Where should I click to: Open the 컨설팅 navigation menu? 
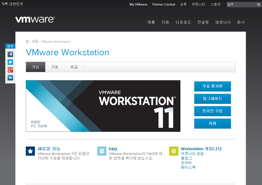tap(203, 22)
